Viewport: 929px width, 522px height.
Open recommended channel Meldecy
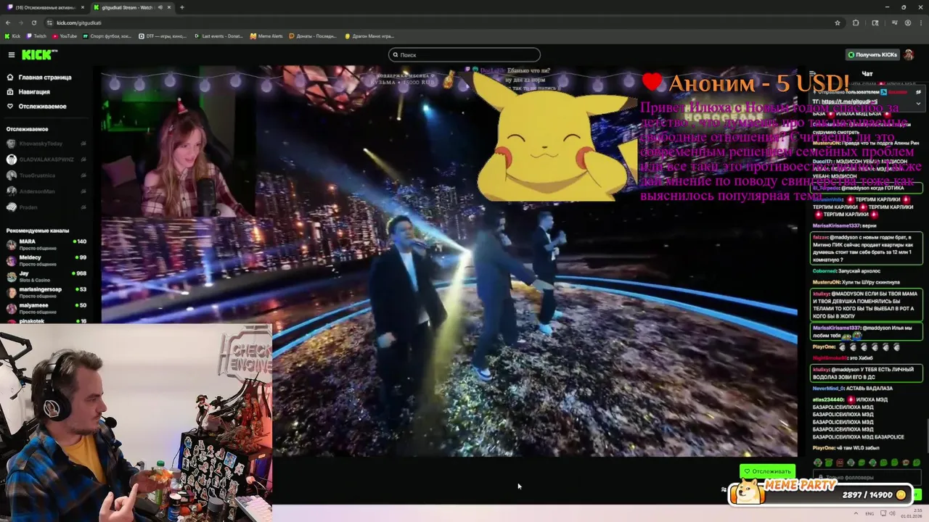pyautogui.click(x=46, y=260)
